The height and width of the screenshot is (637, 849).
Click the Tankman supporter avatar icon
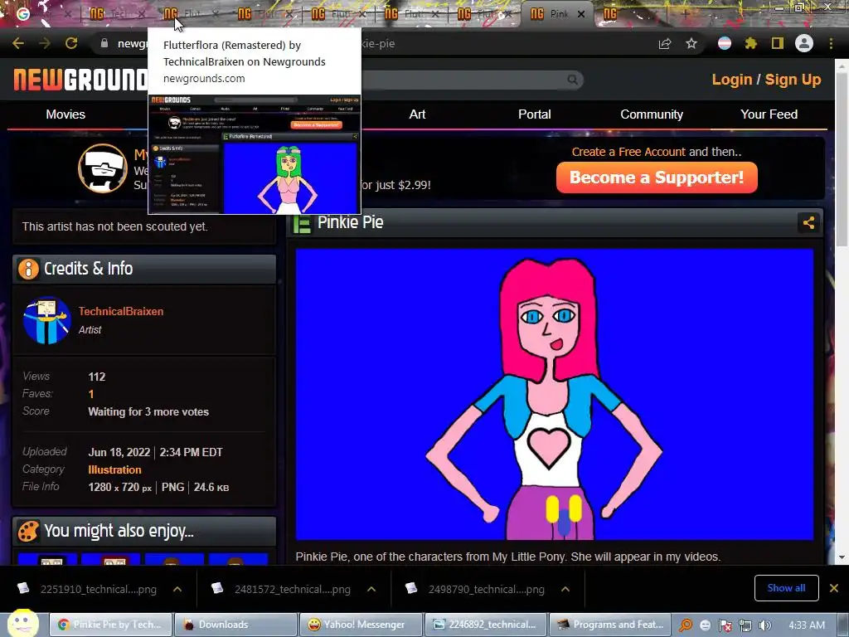(103, 168)
